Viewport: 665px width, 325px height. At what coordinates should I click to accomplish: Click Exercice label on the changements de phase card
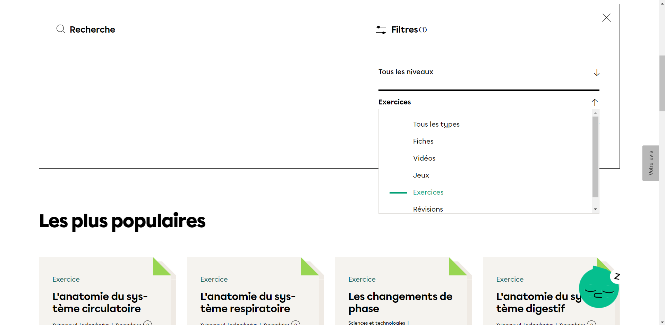click(x=362, y=279)
